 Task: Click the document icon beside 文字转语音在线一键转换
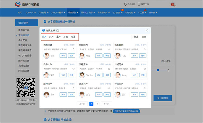(x=45, y=21)
